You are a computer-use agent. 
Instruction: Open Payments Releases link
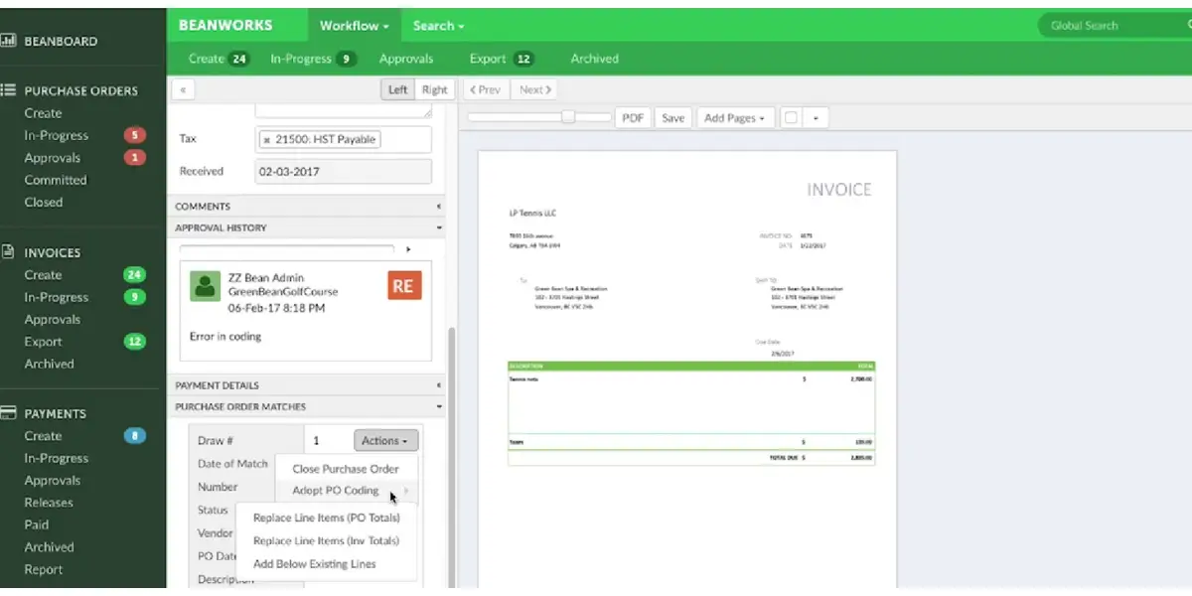[x=49, y=503]
